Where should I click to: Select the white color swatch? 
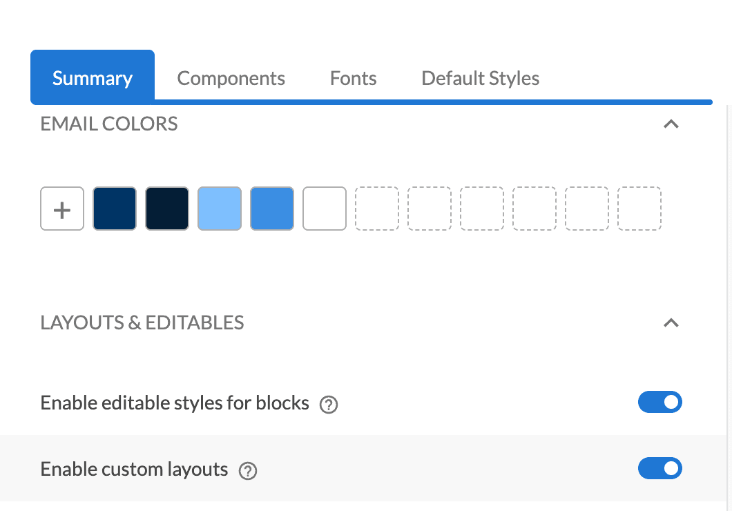(325, 209)
